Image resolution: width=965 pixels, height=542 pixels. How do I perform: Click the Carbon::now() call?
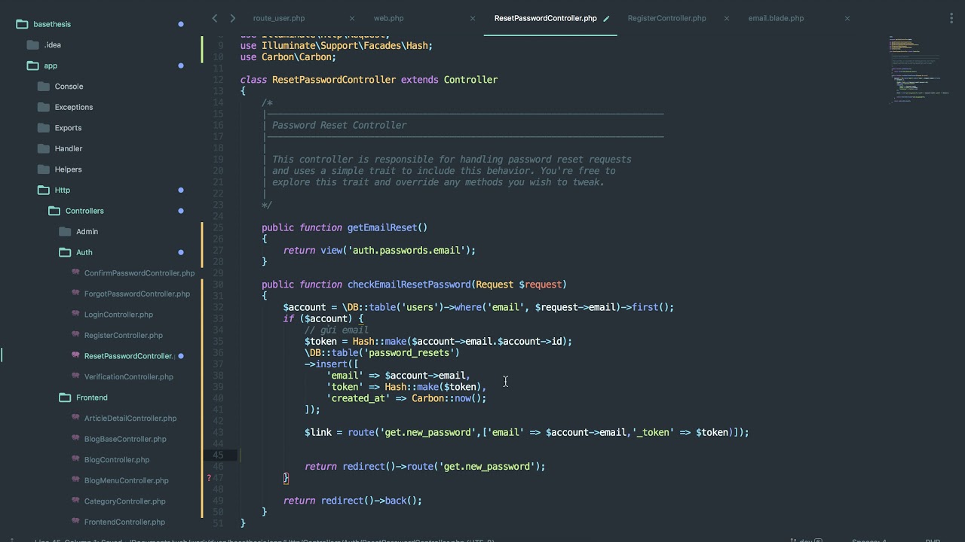point(446,398)
